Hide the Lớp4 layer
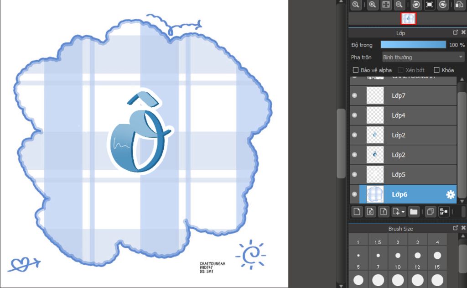 354,115
